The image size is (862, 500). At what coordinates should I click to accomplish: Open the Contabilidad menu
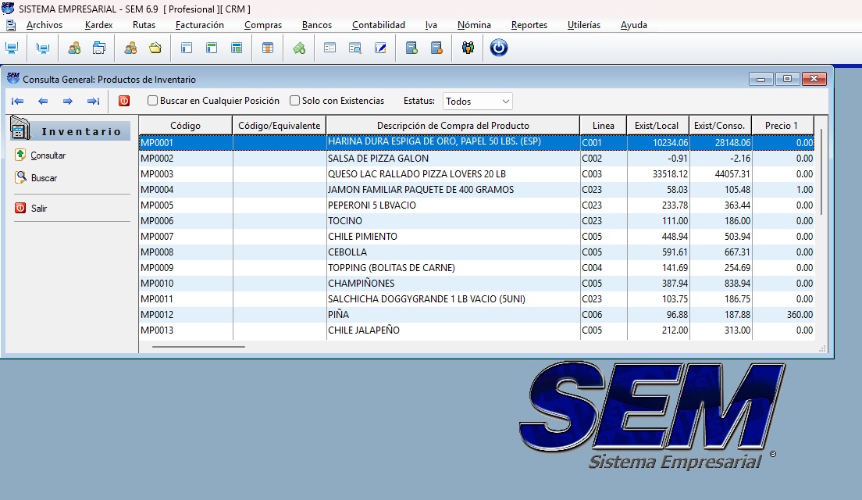[x=378, y=25]
